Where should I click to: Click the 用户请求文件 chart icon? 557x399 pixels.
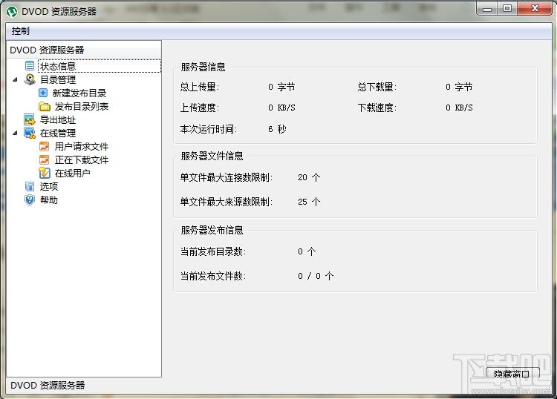(x=44, y=147)
